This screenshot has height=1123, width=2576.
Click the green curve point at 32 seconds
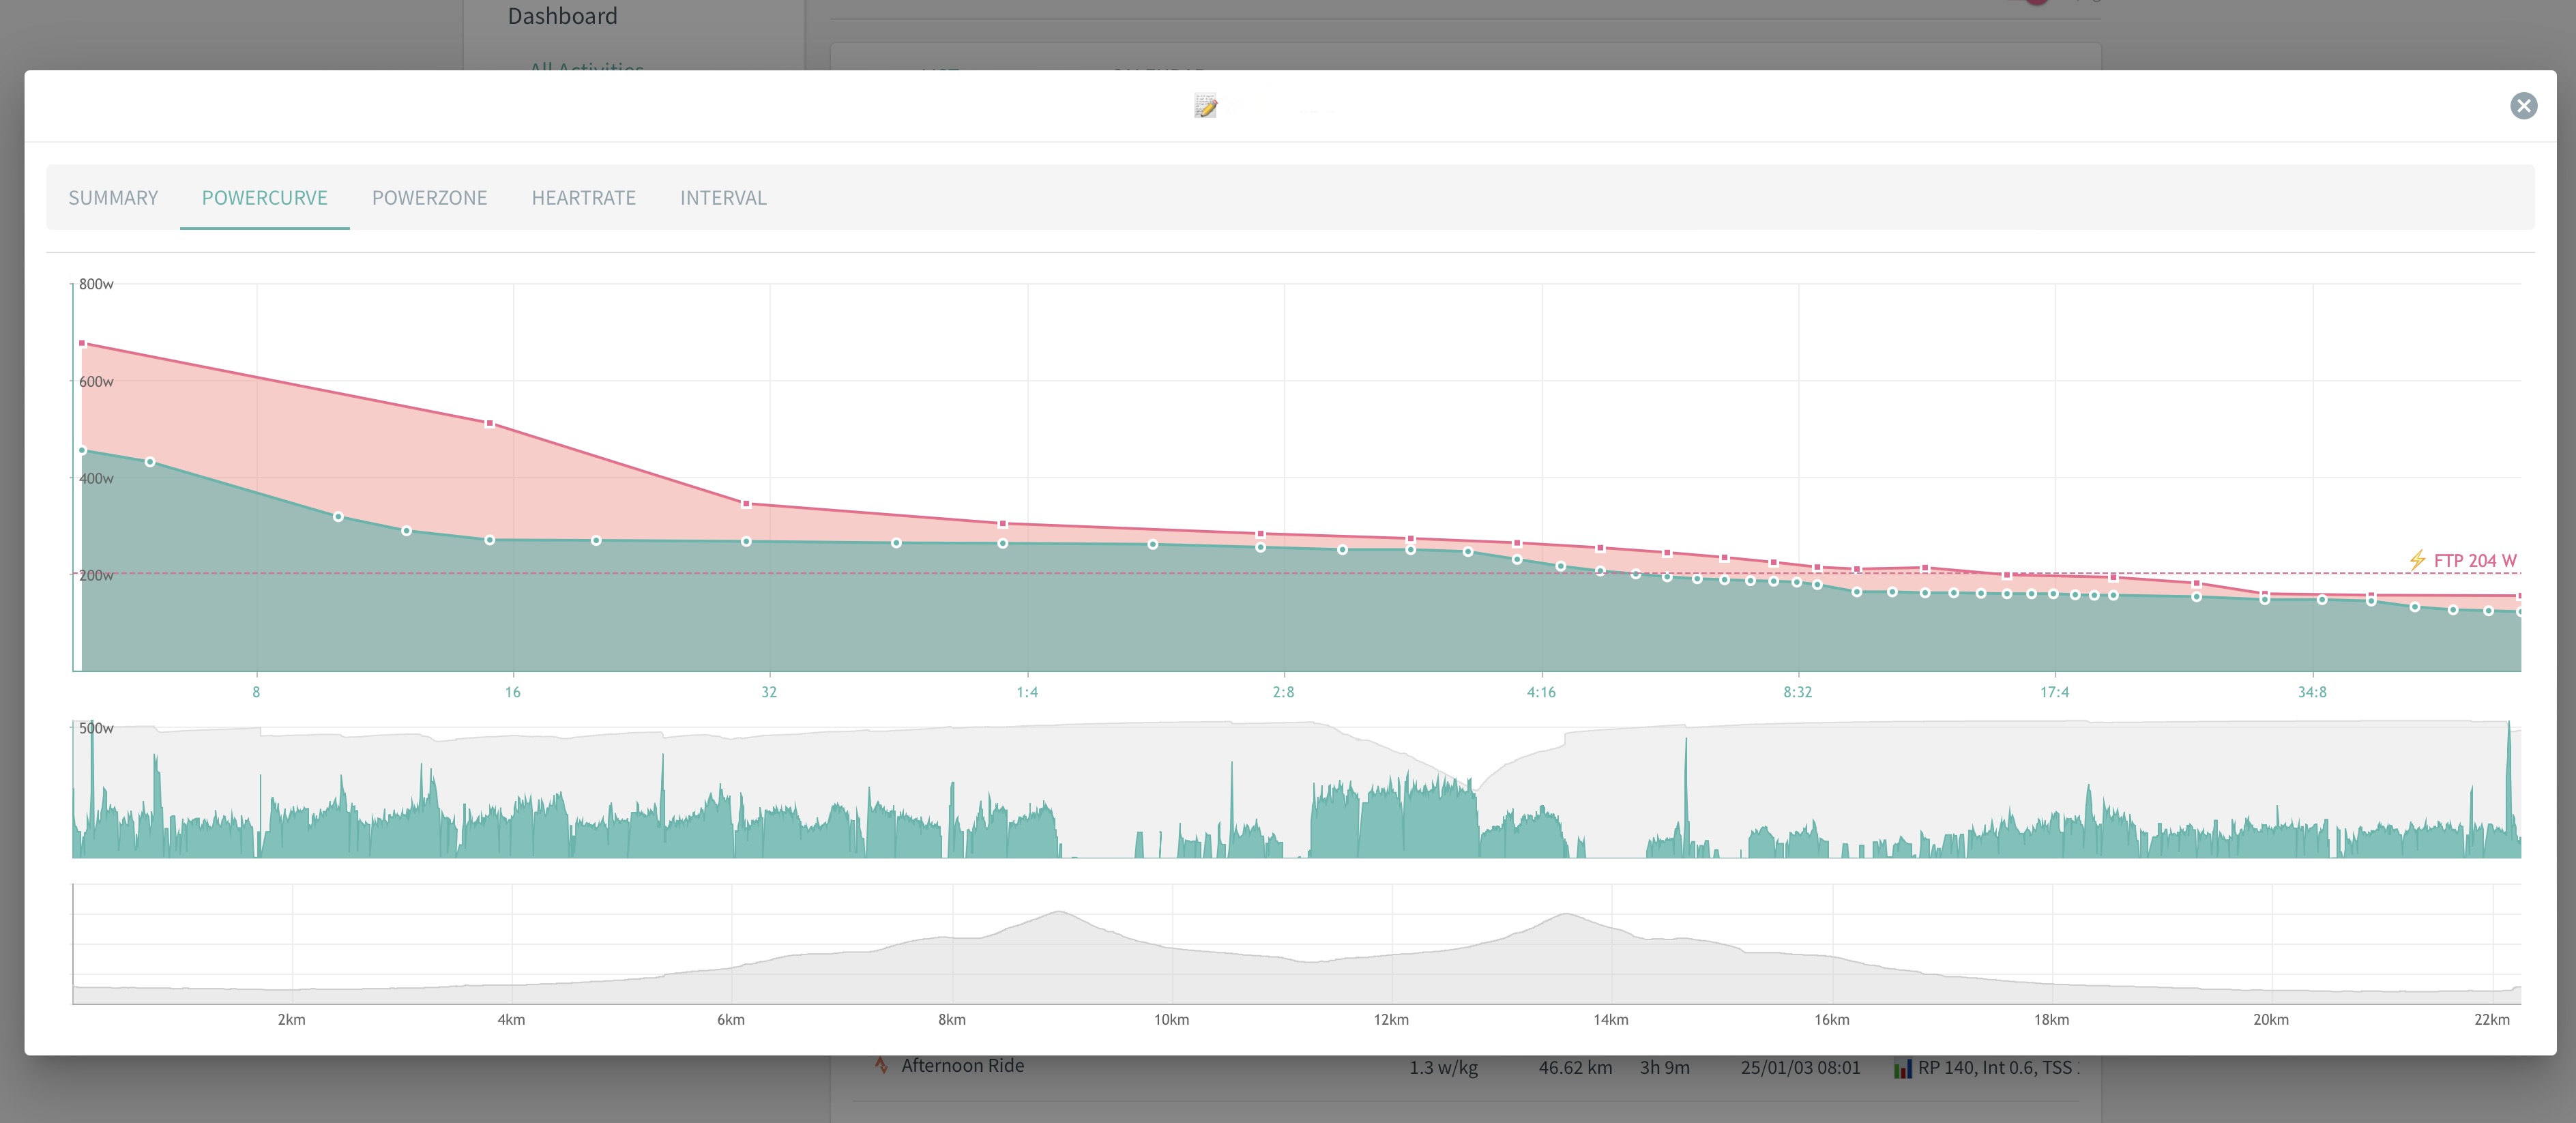[746, 541]
